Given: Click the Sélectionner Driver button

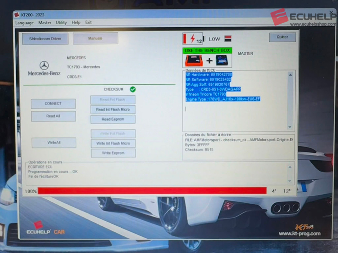Looking at the screenshot, I should [x=45, y=39].
